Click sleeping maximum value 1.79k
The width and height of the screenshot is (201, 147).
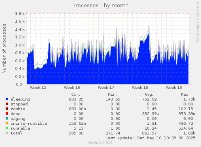pos(189,99)
